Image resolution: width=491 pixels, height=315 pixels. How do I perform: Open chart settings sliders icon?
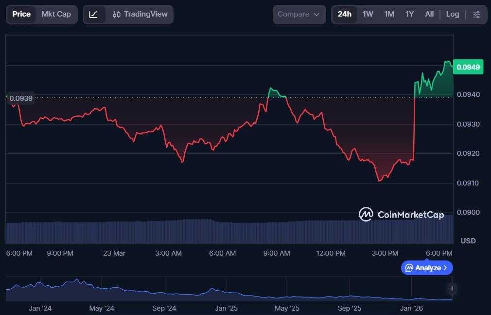[x=476, y=15]
